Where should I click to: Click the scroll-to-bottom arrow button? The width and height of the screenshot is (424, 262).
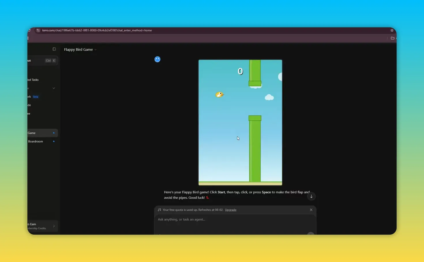pyautogui.click(x=311, y=196)
